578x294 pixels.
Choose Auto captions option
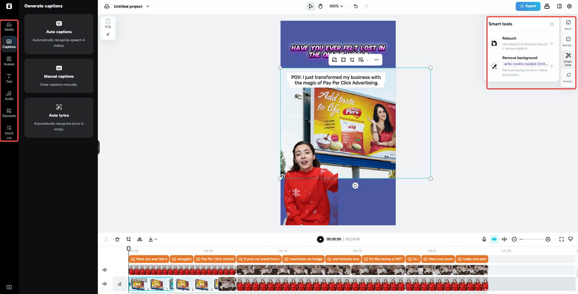59,34
